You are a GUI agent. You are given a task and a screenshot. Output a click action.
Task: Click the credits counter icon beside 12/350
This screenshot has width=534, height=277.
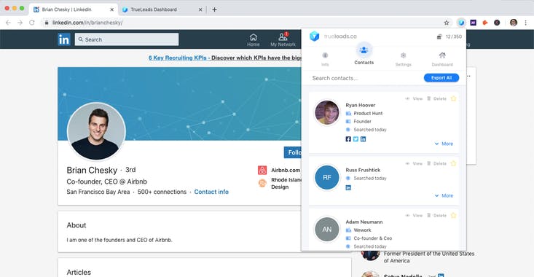coord(439,36)
